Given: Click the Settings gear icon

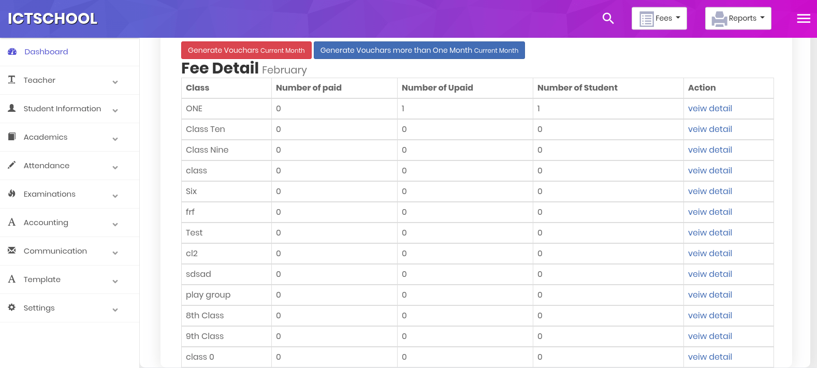Looking at the screenshot, I should pos(12,307).
